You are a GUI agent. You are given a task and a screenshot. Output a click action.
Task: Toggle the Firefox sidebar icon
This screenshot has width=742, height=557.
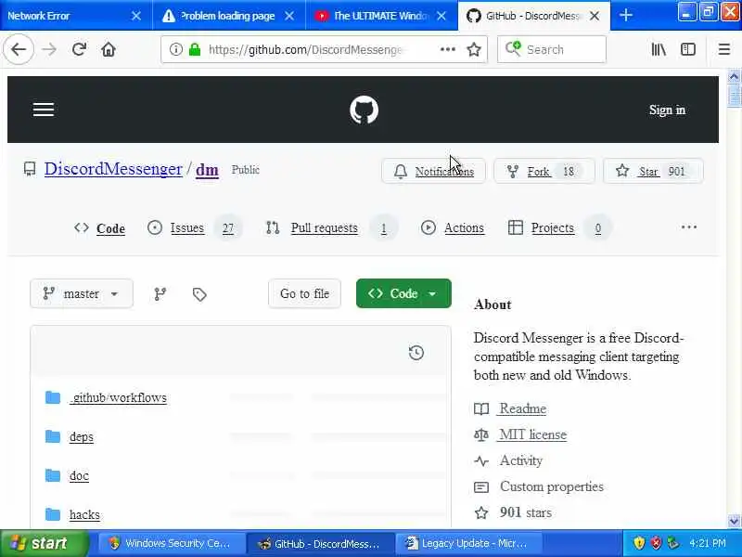pos(687,49)
